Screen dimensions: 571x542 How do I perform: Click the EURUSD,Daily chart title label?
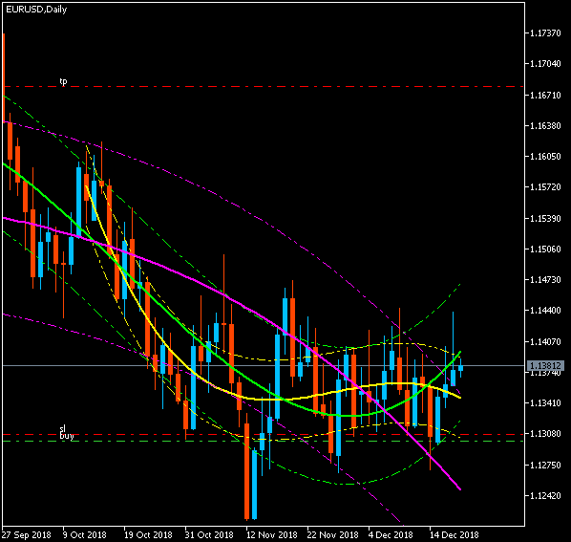pyautogui.click(x=36, y=10)
